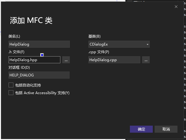186x140 pixels.
Task: Click the browse button for .h file
Action: click(x=66, y=60)
